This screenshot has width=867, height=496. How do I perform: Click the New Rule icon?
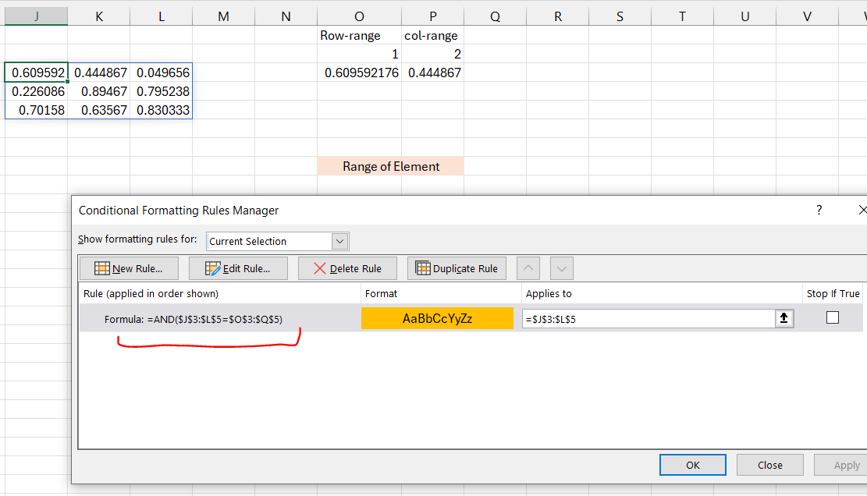click(101, 268)
